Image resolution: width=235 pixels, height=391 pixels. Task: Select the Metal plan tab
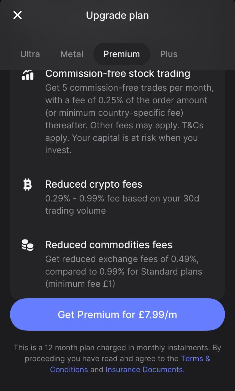[72, 54]
